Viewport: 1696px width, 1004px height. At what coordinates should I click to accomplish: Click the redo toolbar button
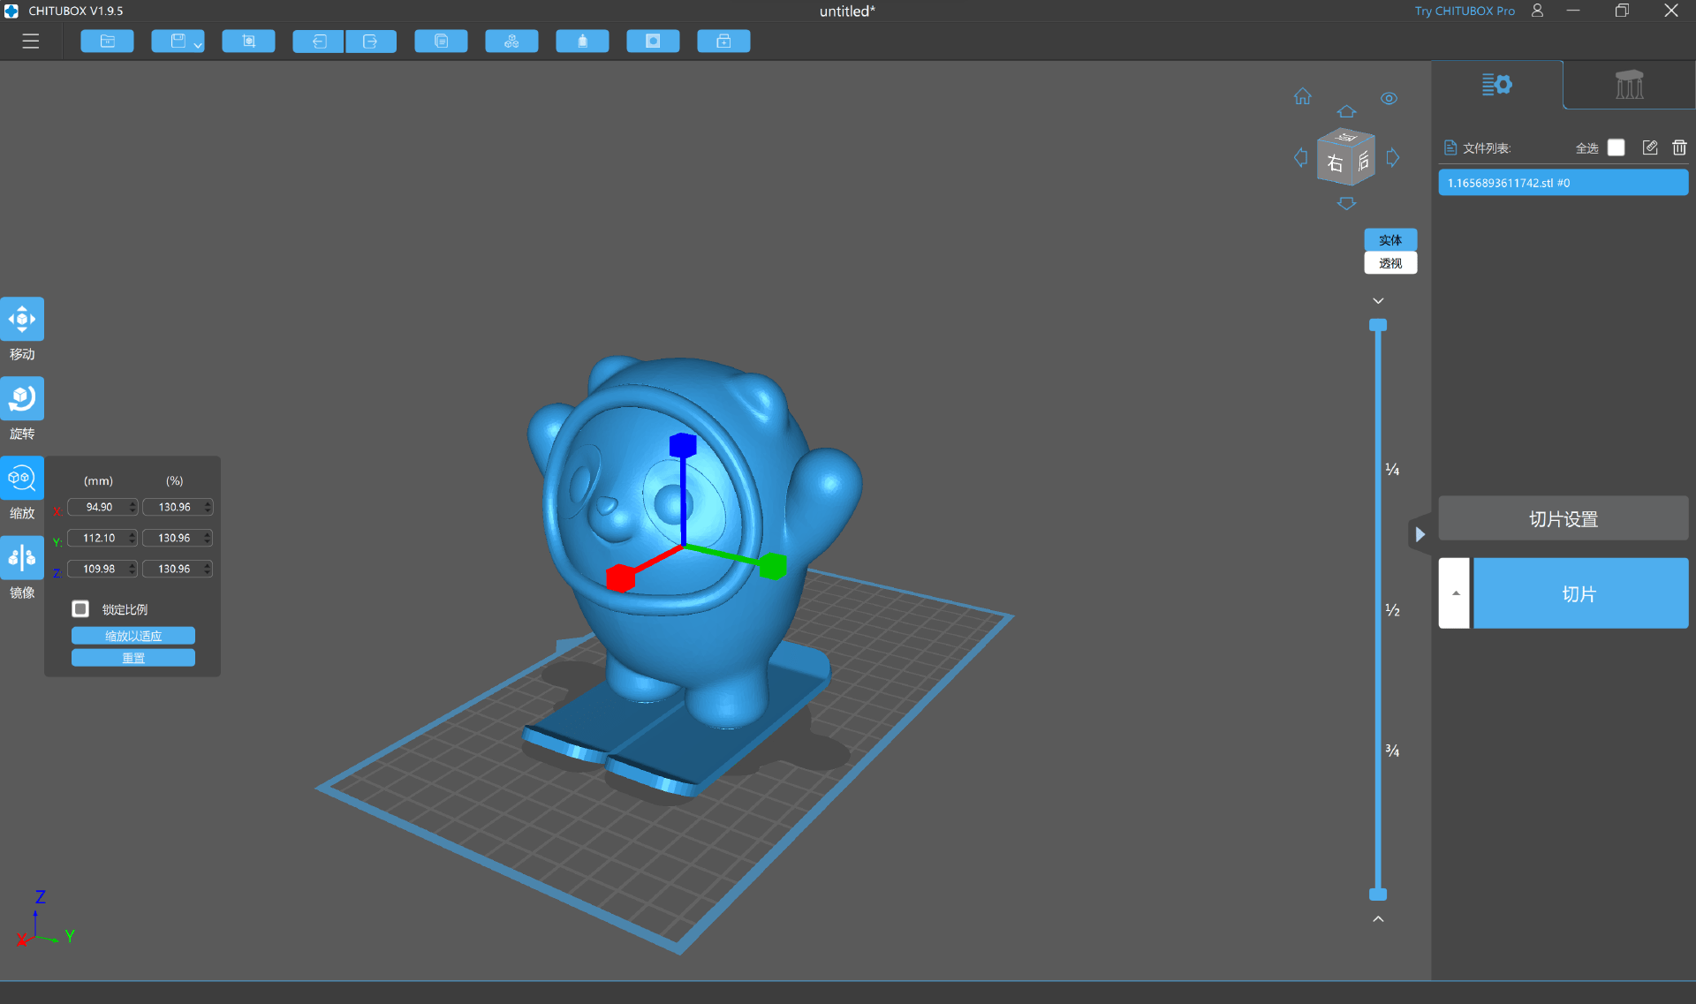371,42
